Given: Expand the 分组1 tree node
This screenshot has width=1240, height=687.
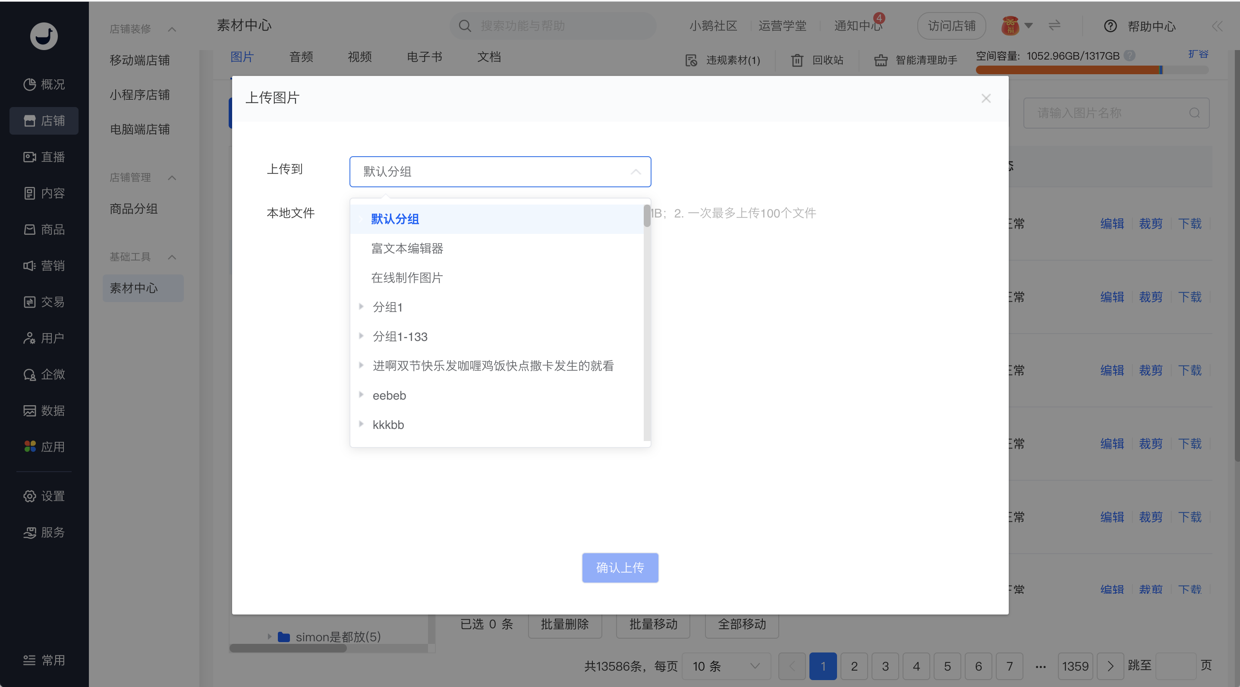Looking at the screenshot, I should click(x=361, y=307).
